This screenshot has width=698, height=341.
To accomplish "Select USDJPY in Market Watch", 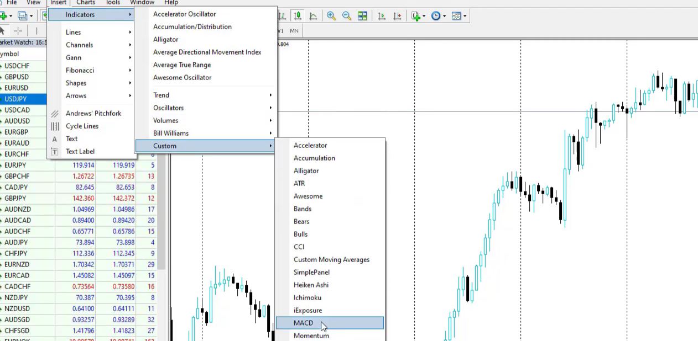I will (15, 99).
